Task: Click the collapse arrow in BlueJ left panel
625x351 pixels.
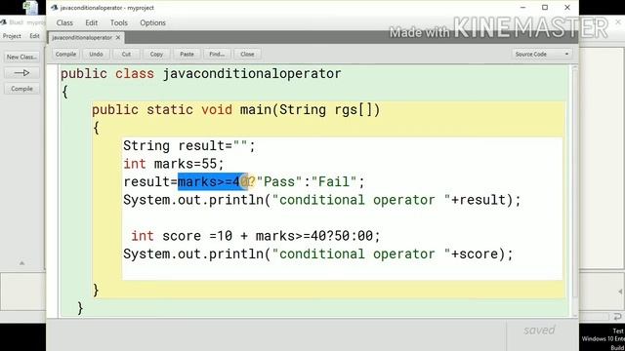Action: tap(21, 263)
